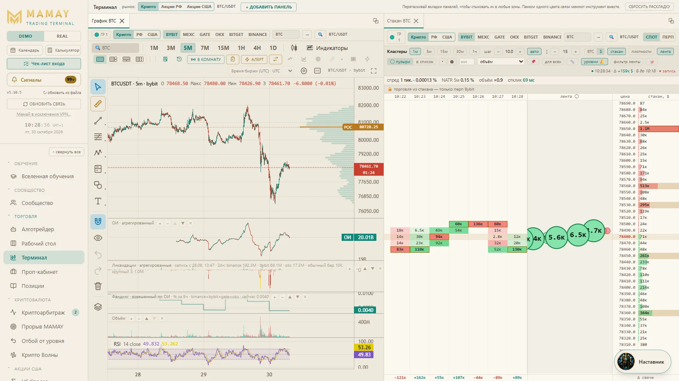Image resolution: width=679 pixels, height=381 pixels.
Task: Switch to REAL account mode
Action: [62, 36]
